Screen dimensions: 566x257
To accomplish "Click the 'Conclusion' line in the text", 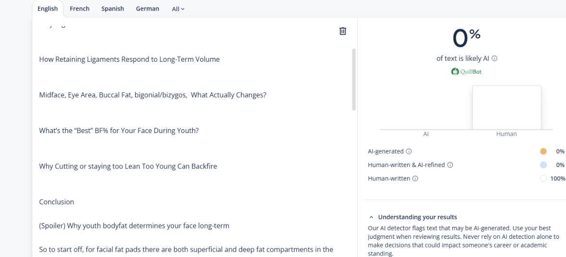I will (x=57, y=202).
